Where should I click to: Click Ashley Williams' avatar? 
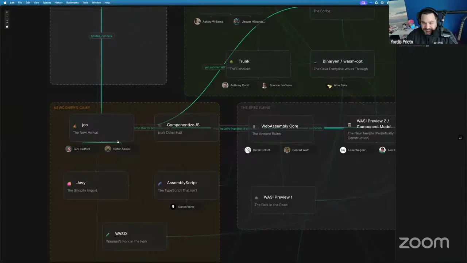point(197,22)
